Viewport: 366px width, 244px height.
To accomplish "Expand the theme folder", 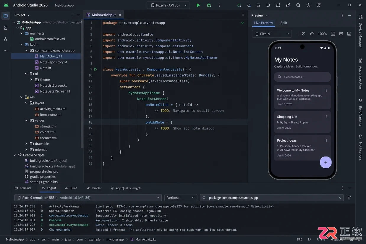I will pyautogui.click(x=31, y=80).
